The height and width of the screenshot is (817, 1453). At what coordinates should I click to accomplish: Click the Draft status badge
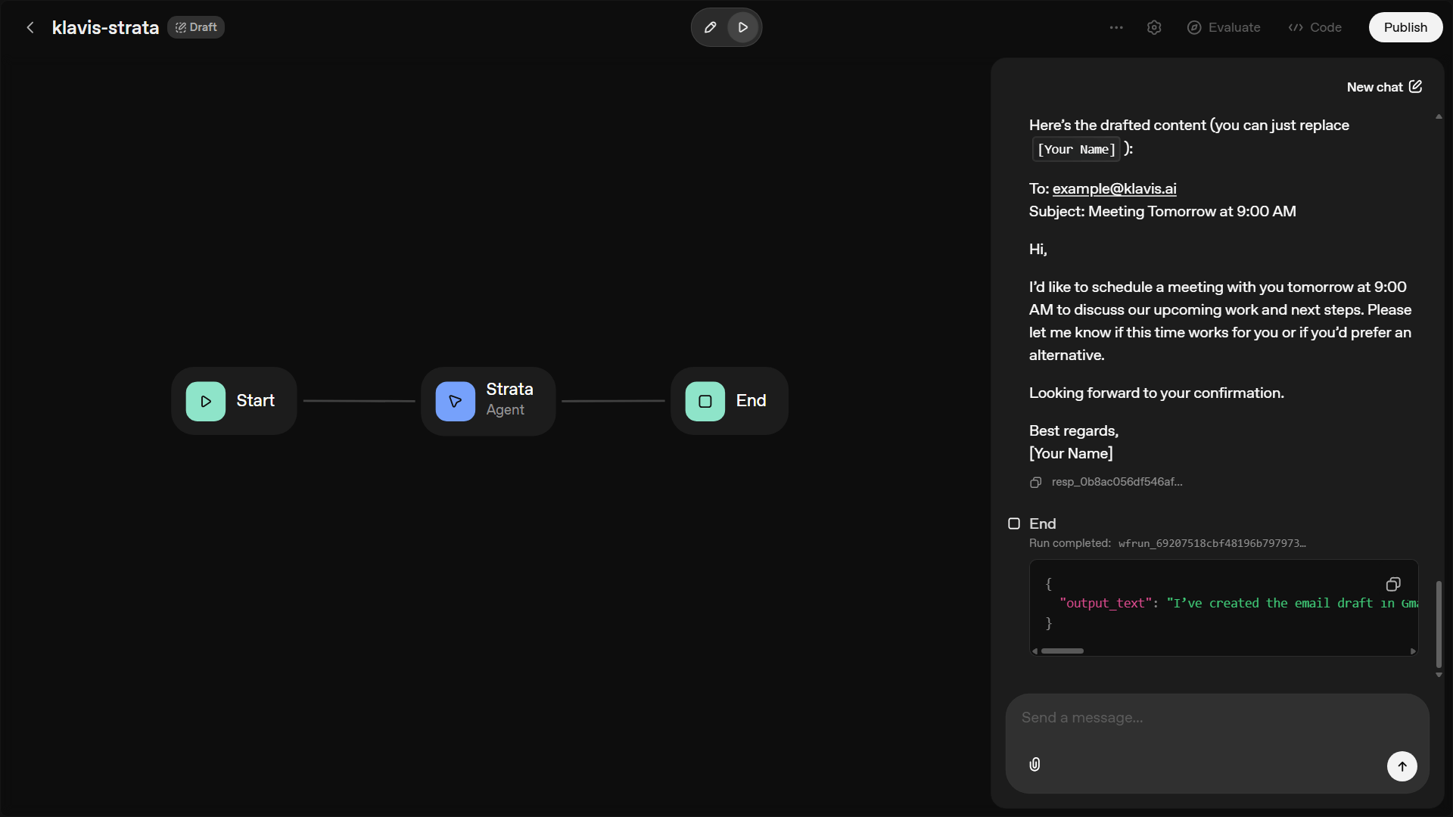pyautogui.click(x=195, y=27)
